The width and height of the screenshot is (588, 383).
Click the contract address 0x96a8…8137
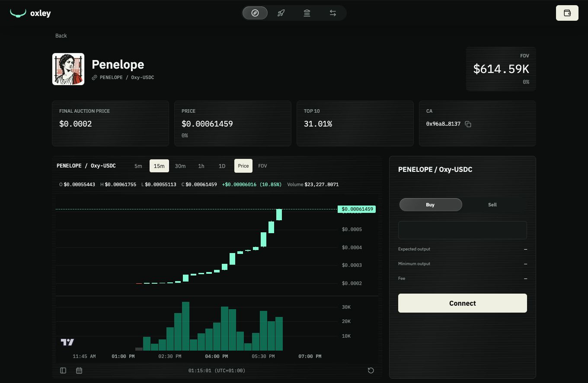(443, 124)
